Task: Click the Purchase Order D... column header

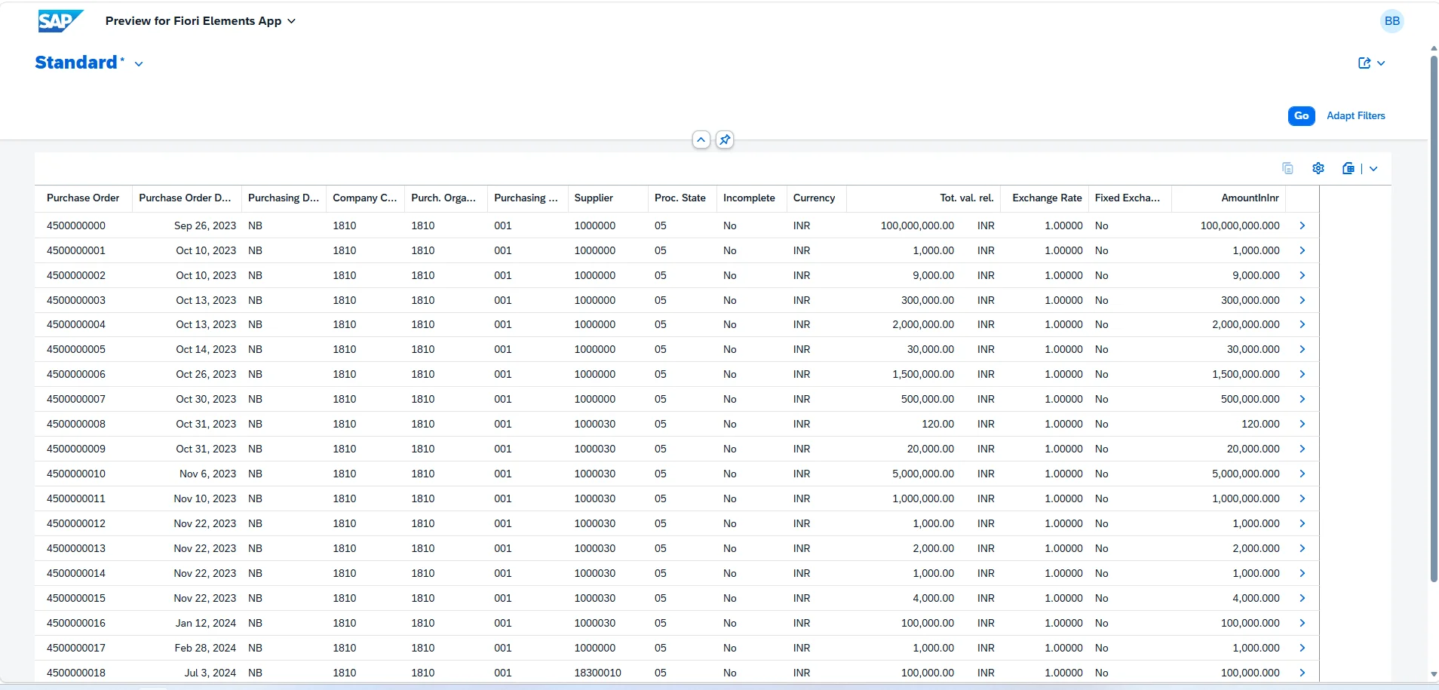Action: (187, 198)
